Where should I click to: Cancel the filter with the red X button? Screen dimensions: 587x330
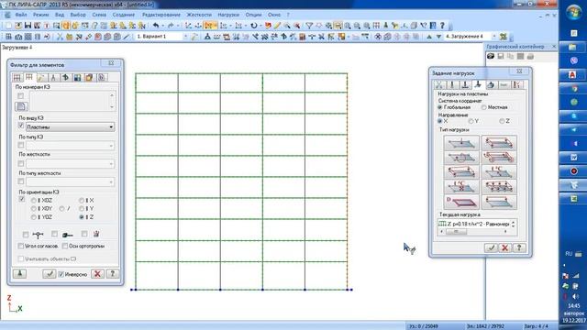[97, 273]
